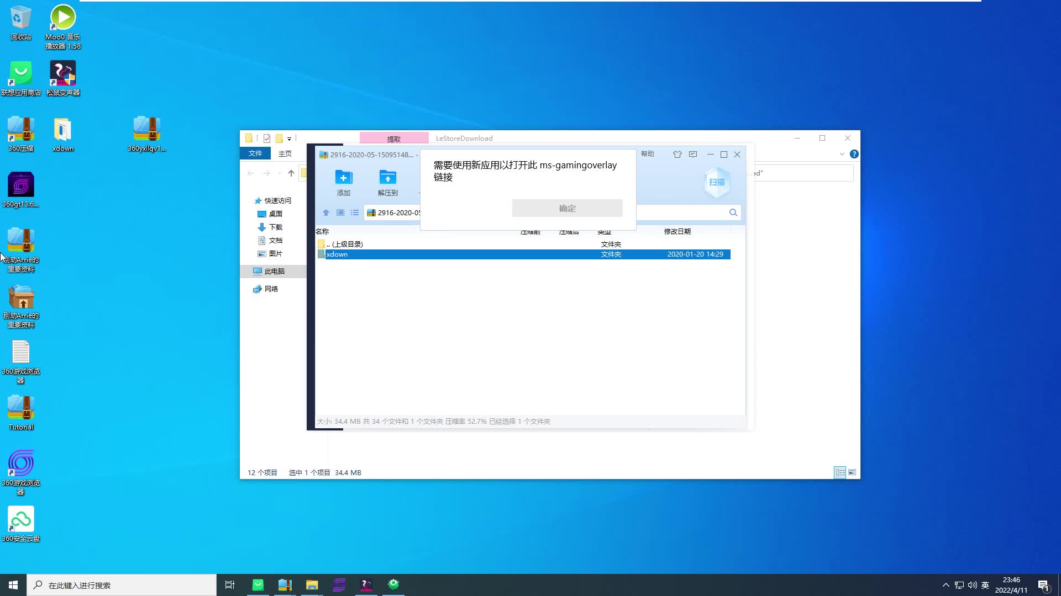The height and width of the screenshot is (596, 1061).
Task: Open 网络 in the navigation pane
Action: [x=271, y=289]
